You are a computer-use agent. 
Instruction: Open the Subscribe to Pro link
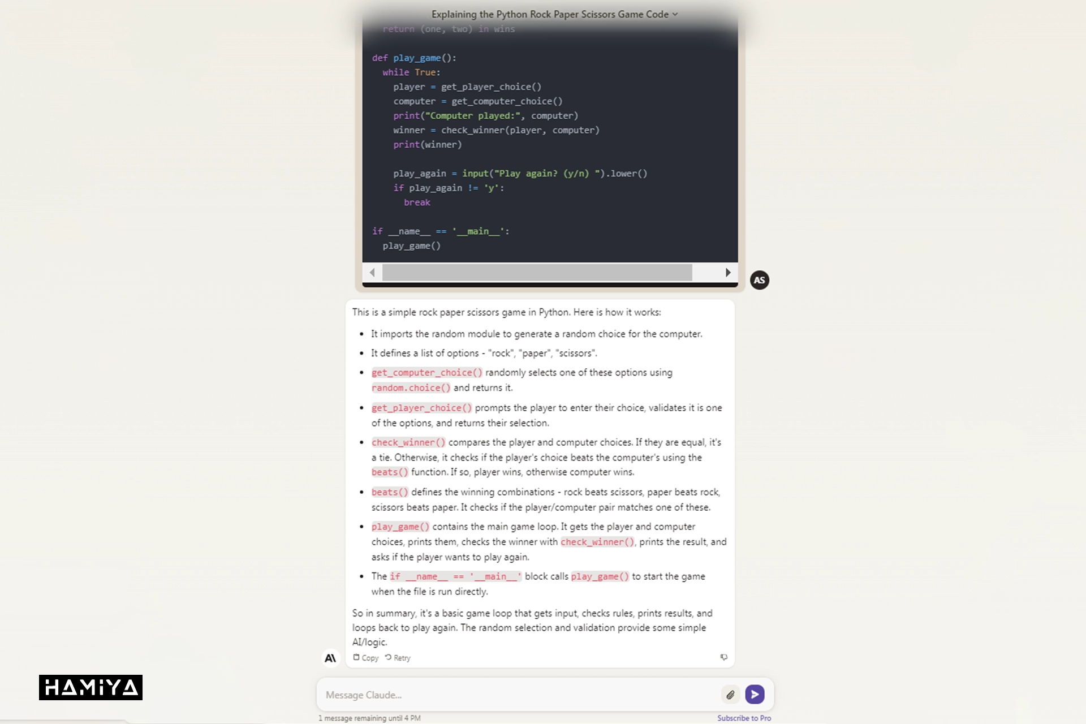(x=744, y=718)
